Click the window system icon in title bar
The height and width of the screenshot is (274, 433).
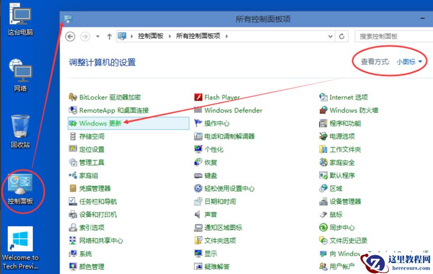(68, 19)
